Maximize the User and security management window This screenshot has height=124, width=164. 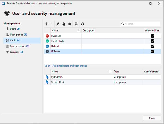click(x=150, y=4)
